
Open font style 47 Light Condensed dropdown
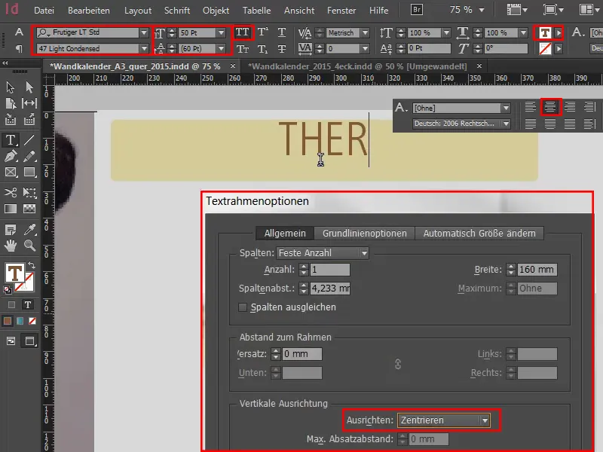click(144, 49)
